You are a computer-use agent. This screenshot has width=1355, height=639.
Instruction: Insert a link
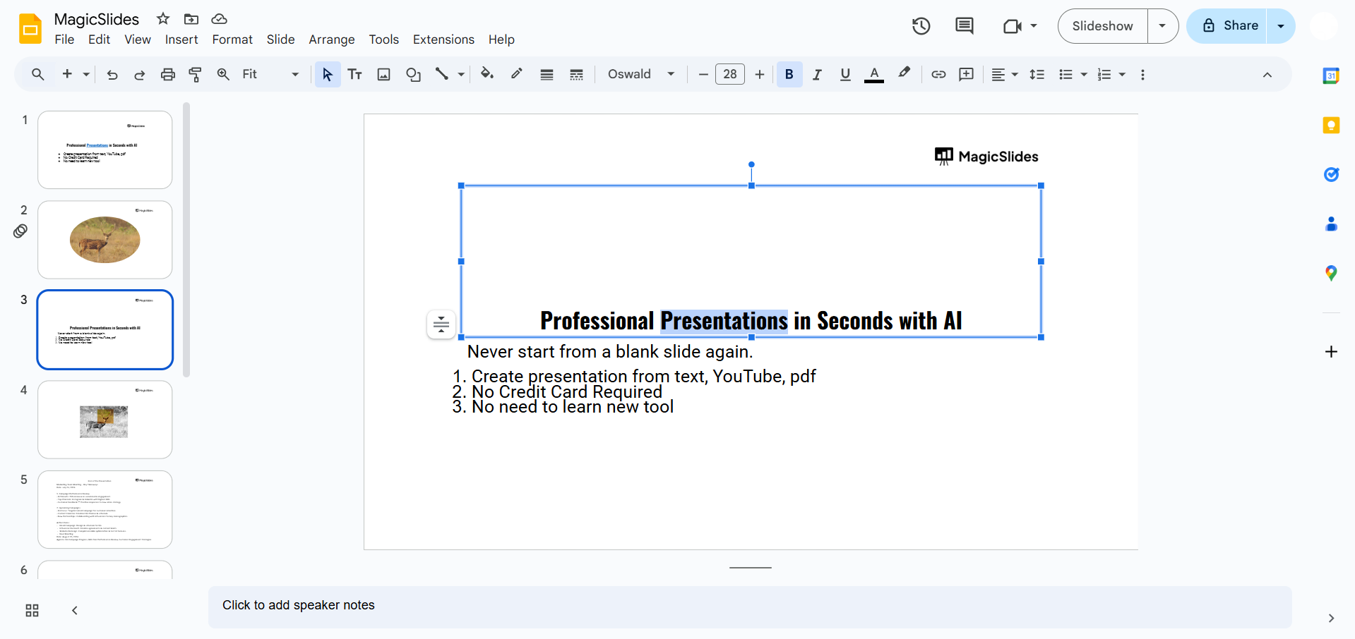click(938, 74)
